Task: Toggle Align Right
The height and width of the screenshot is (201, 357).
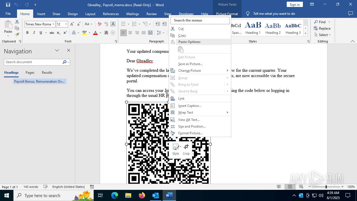Action: [137, 33]
